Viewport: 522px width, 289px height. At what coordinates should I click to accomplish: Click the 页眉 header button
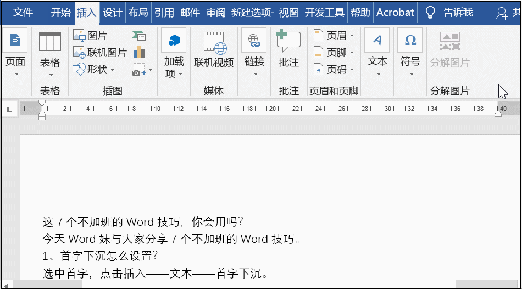pyautogui.click(x=330, y=36)
